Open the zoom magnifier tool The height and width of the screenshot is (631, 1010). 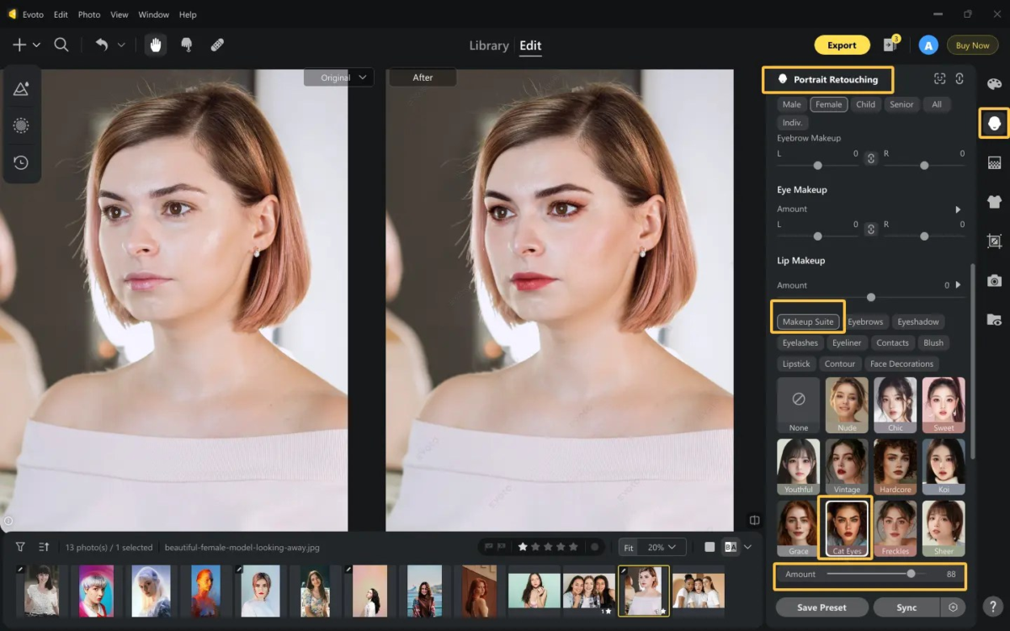[61, 45]
